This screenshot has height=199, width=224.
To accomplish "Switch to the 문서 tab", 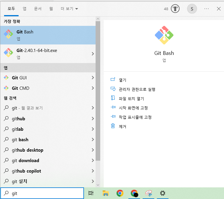I will 38,9.
